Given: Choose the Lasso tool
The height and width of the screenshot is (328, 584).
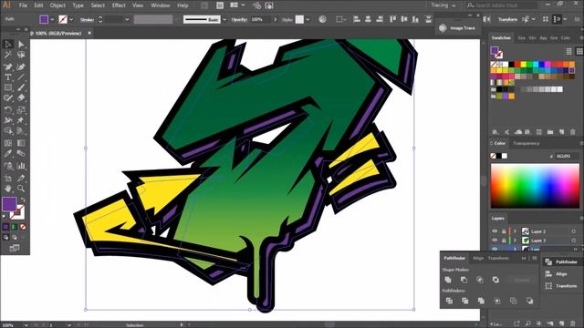Looking at the screenshot, I should pyautogui.click(x=21, y=55).
